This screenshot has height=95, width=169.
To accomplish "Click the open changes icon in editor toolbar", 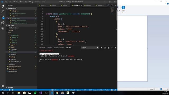I will click(109, 5).
